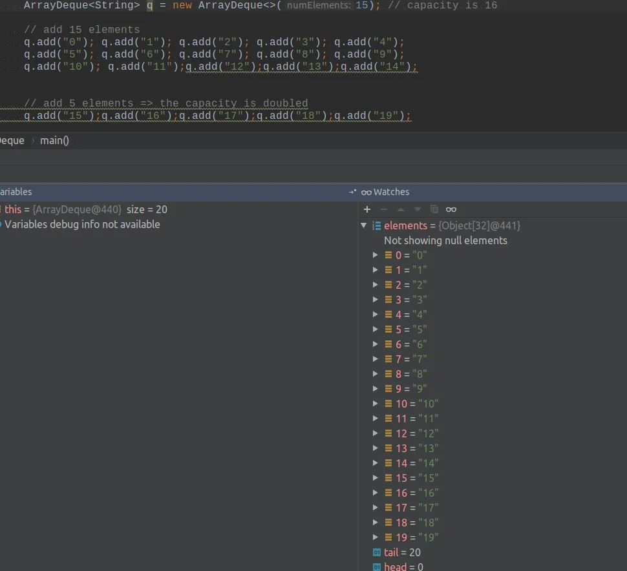
Task: Place cursor on q.add("0") call
Action: 56,42
